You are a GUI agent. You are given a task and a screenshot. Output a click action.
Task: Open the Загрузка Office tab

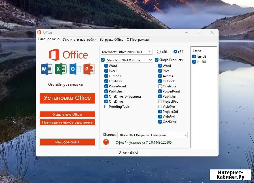coord(111,40)
